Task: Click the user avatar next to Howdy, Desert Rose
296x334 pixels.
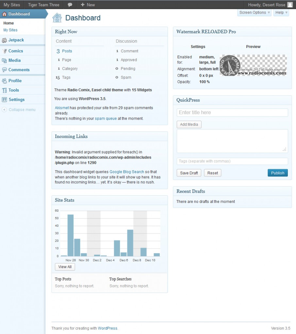Action: point(290,5)
